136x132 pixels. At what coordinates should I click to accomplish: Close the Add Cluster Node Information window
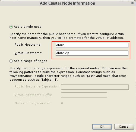click(132, 3)
